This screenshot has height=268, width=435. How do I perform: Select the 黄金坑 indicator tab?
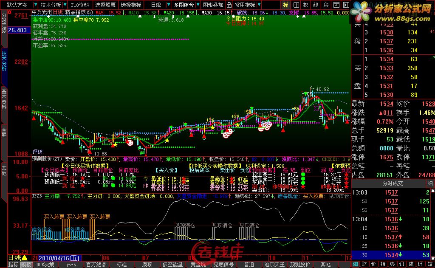click(x=198, y=265)
